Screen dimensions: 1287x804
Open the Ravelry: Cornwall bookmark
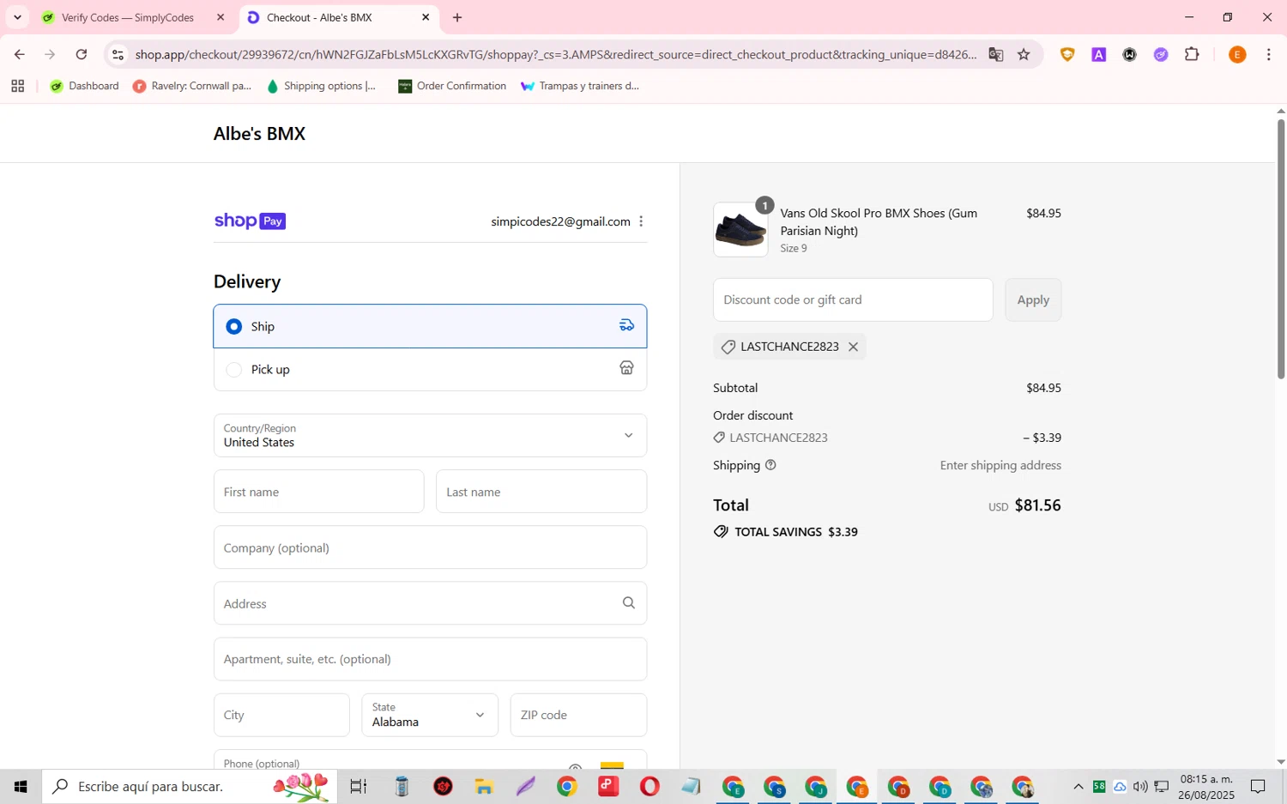pos(192,86)
